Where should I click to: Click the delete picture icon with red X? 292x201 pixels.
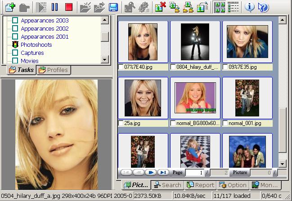click(x=160, y=7)
